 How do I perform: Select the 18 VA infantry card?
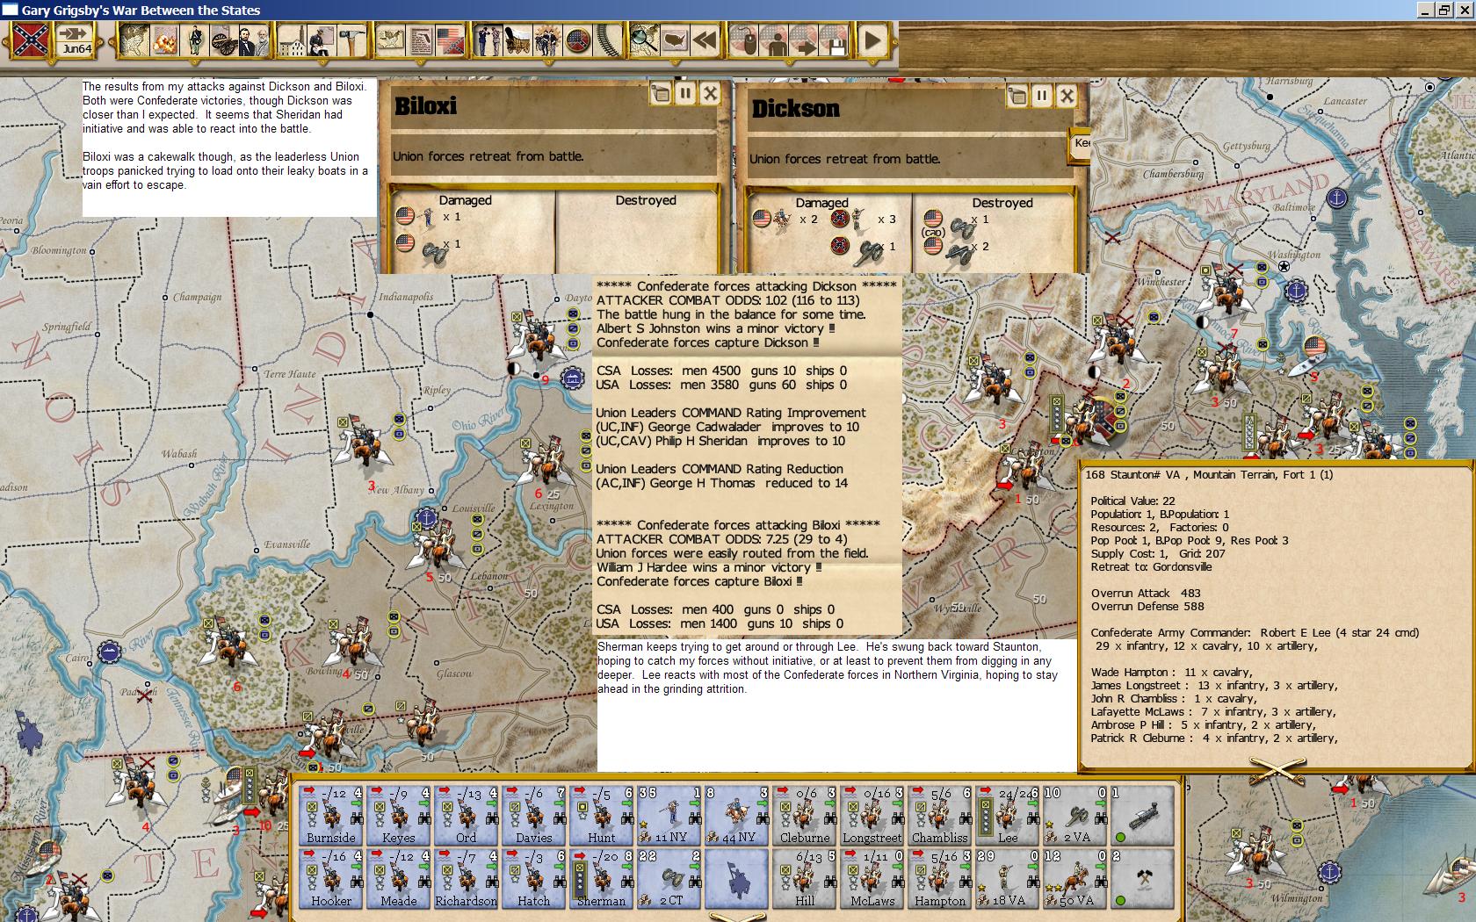pos(1008,878)
